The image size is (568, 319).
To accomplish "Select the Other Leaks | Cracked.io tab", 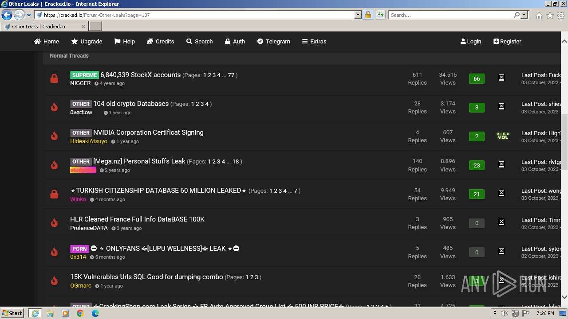I will 43,27.
